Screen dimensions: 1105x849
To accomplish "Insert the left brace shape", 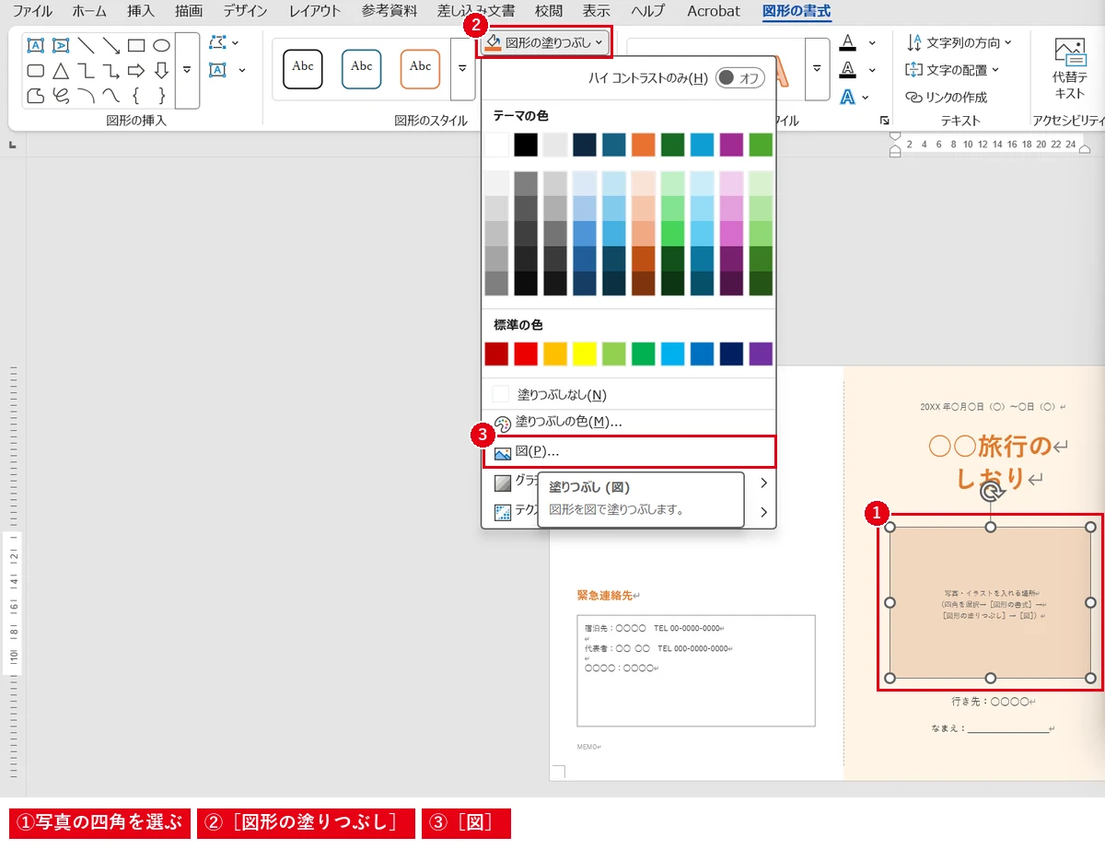I will pyautogui.click(x=136, y=95).
